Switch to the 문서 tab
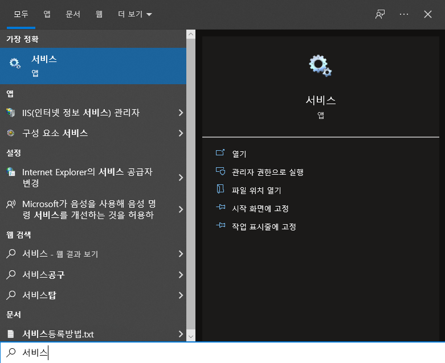The width and height of the screenshot is (445, 363). 73,14
